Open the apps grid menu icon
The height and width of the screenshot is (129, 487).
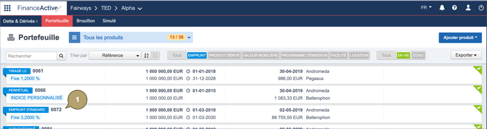[7, 8]
